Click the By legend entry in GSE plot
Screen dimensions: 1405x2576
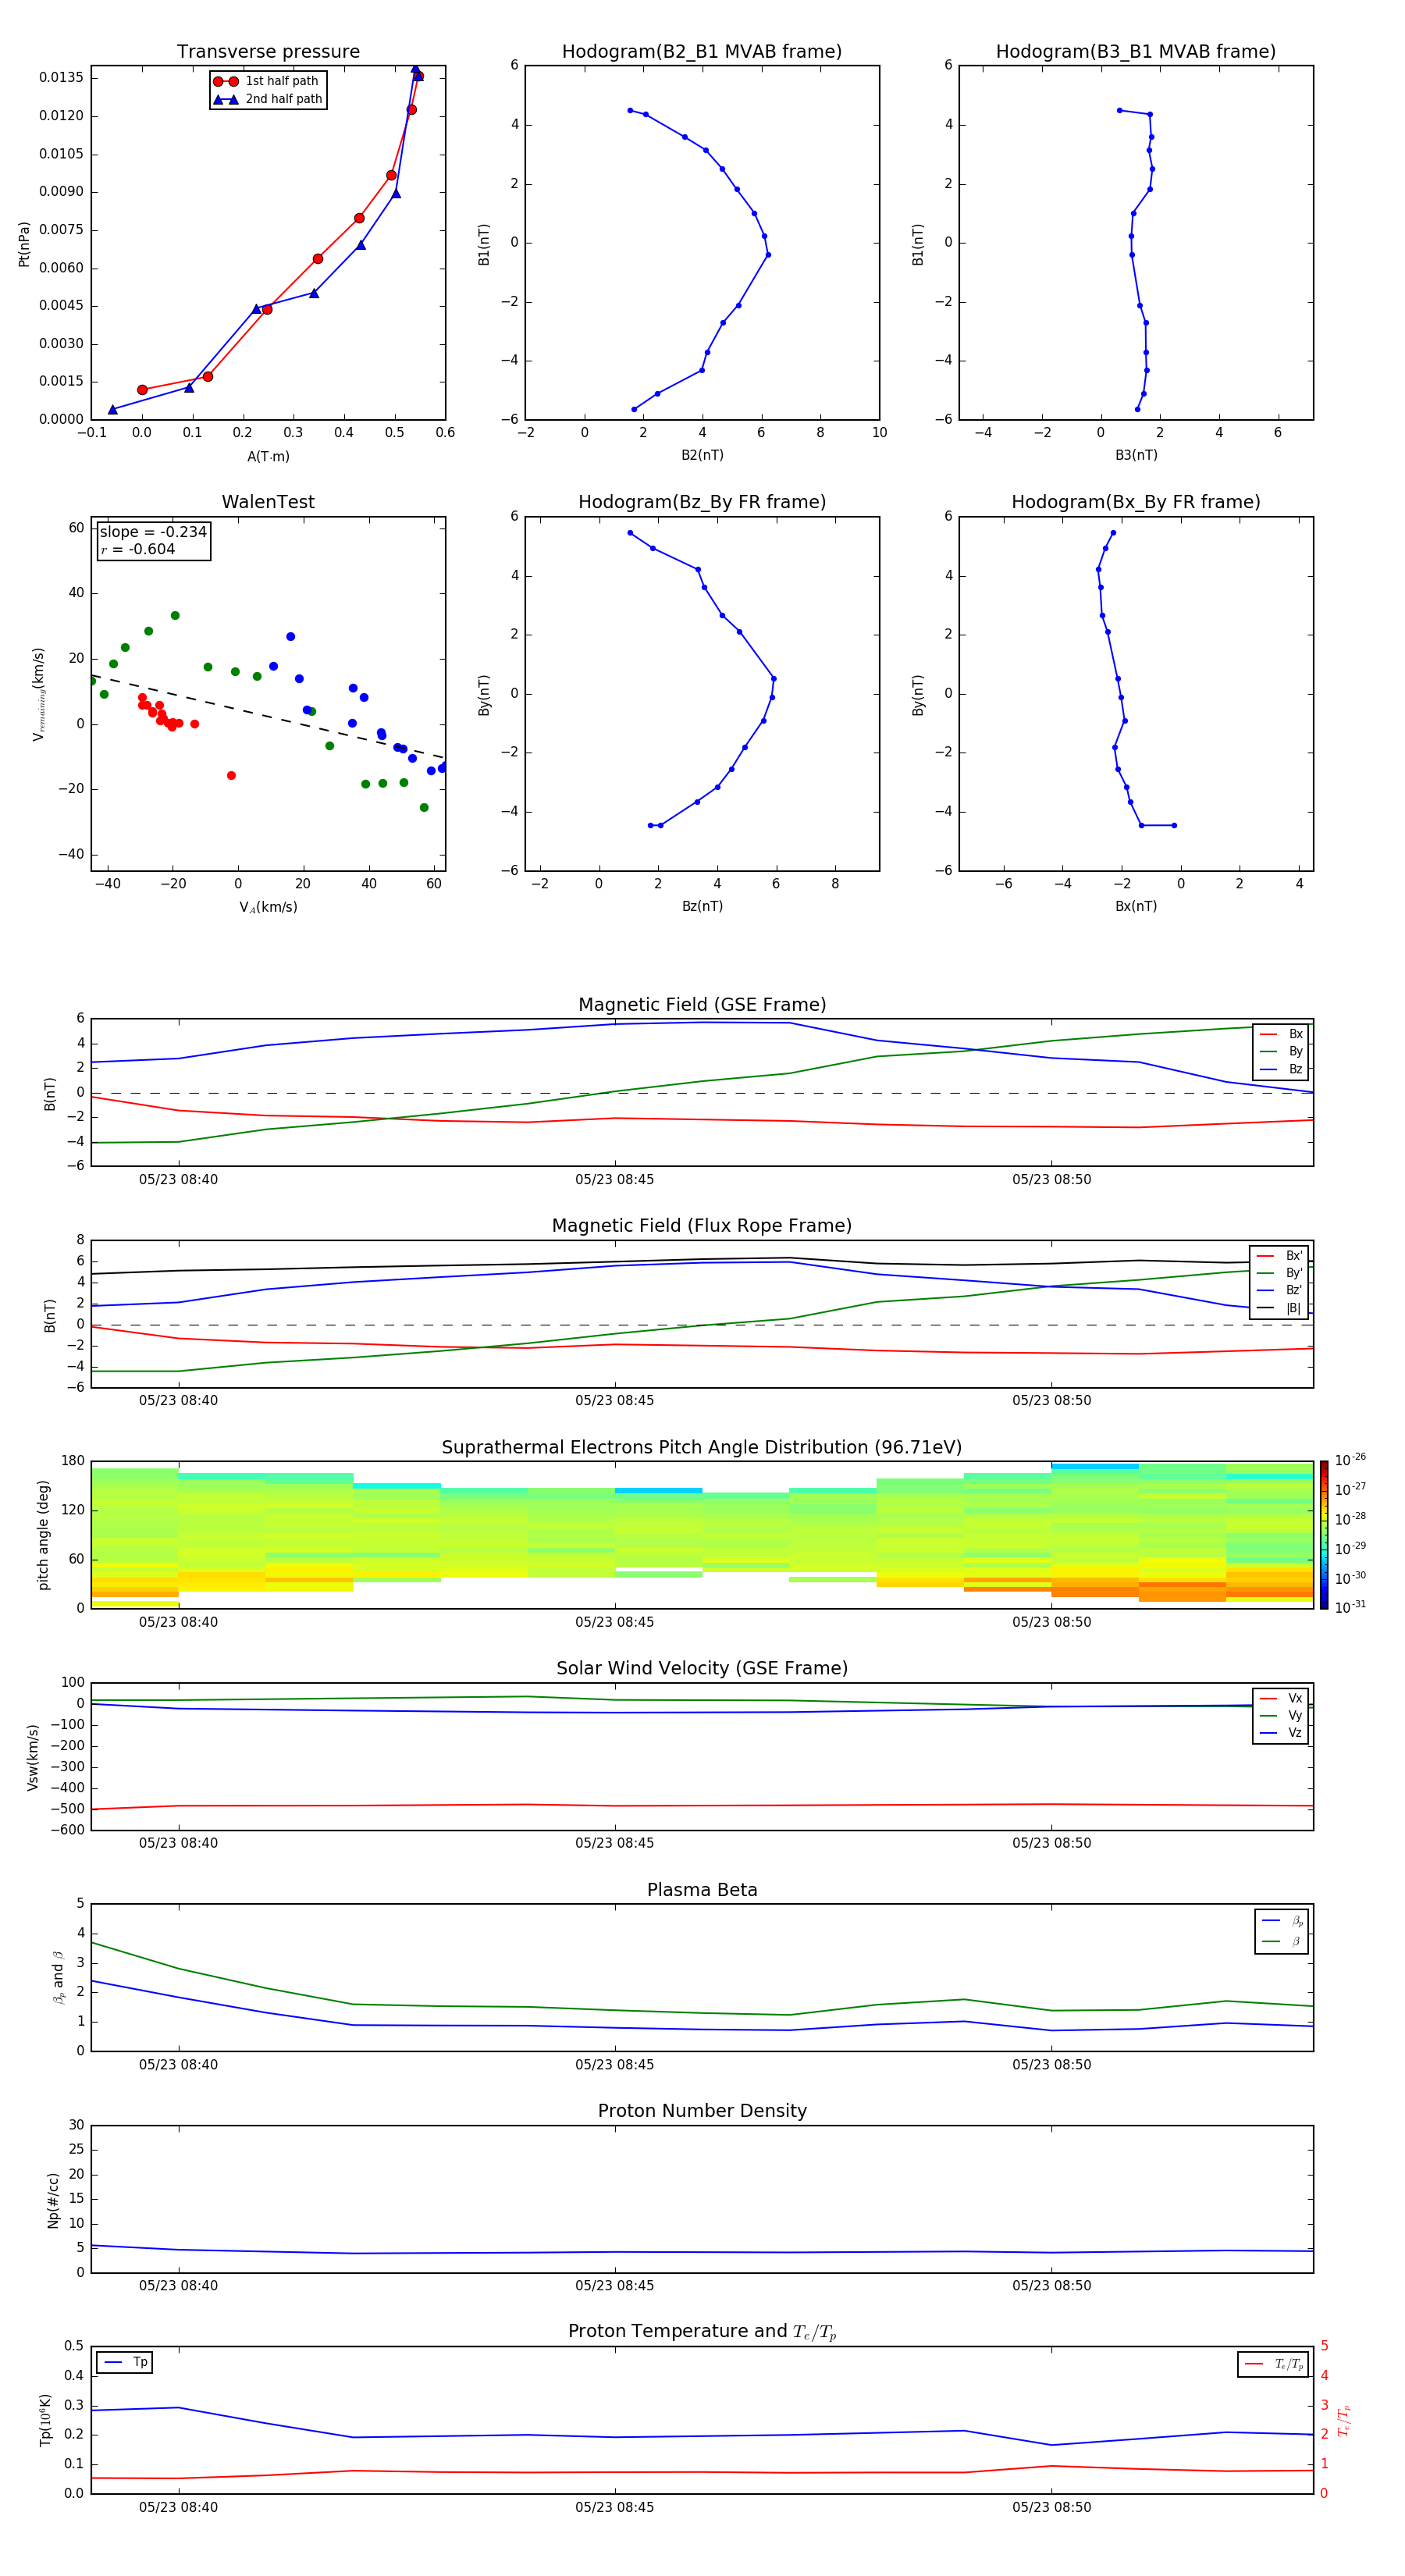[x=1281, y=1051]
